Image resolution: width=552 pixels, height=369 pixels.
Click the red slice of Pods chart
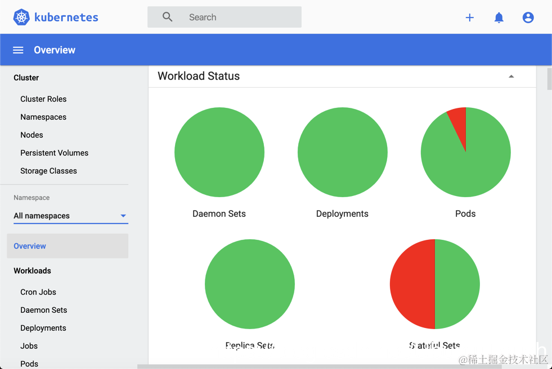pos(459,123)
